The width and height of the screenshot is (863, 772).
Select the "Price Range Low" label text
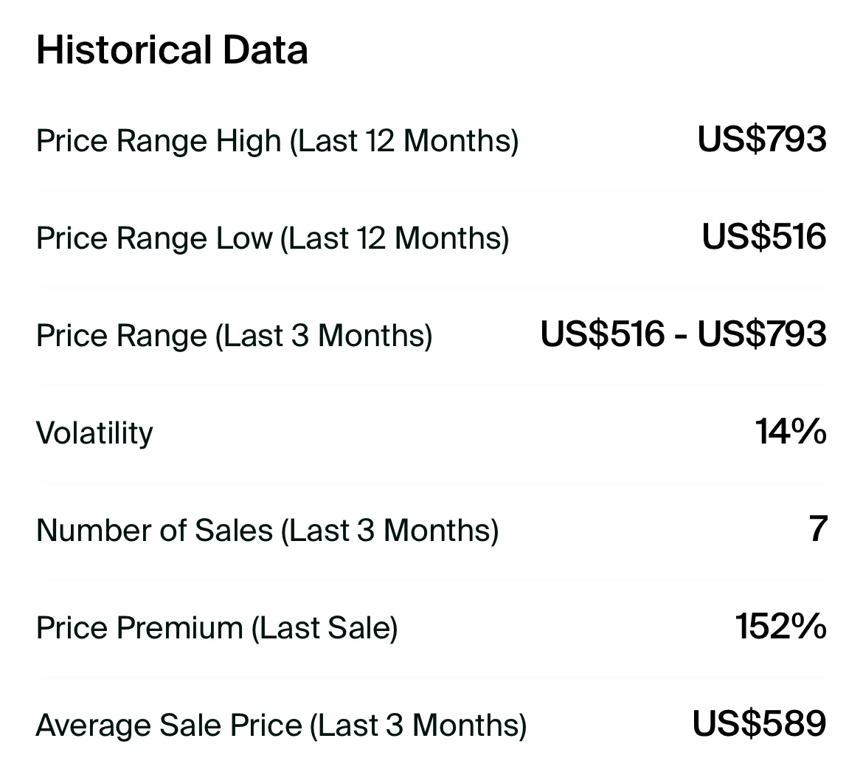tap(153, 238)
